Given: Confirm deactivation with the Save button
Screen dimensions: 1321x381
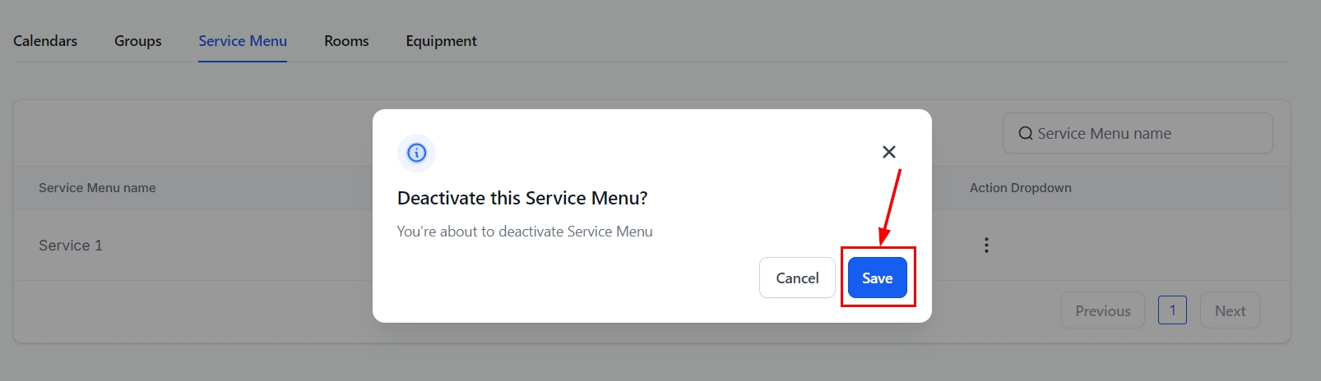Looking at the screenshot, I should (x=877, y=278).
